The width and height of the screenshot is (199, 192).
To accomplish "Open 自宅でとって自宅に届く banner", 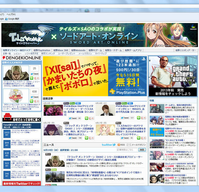I will [22, 117].
